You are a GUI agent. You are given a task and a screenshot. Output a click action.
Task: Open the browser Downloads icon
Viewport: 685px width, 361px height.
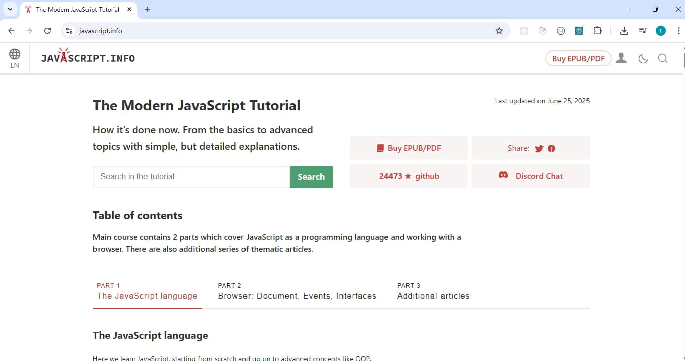point(624,31)
